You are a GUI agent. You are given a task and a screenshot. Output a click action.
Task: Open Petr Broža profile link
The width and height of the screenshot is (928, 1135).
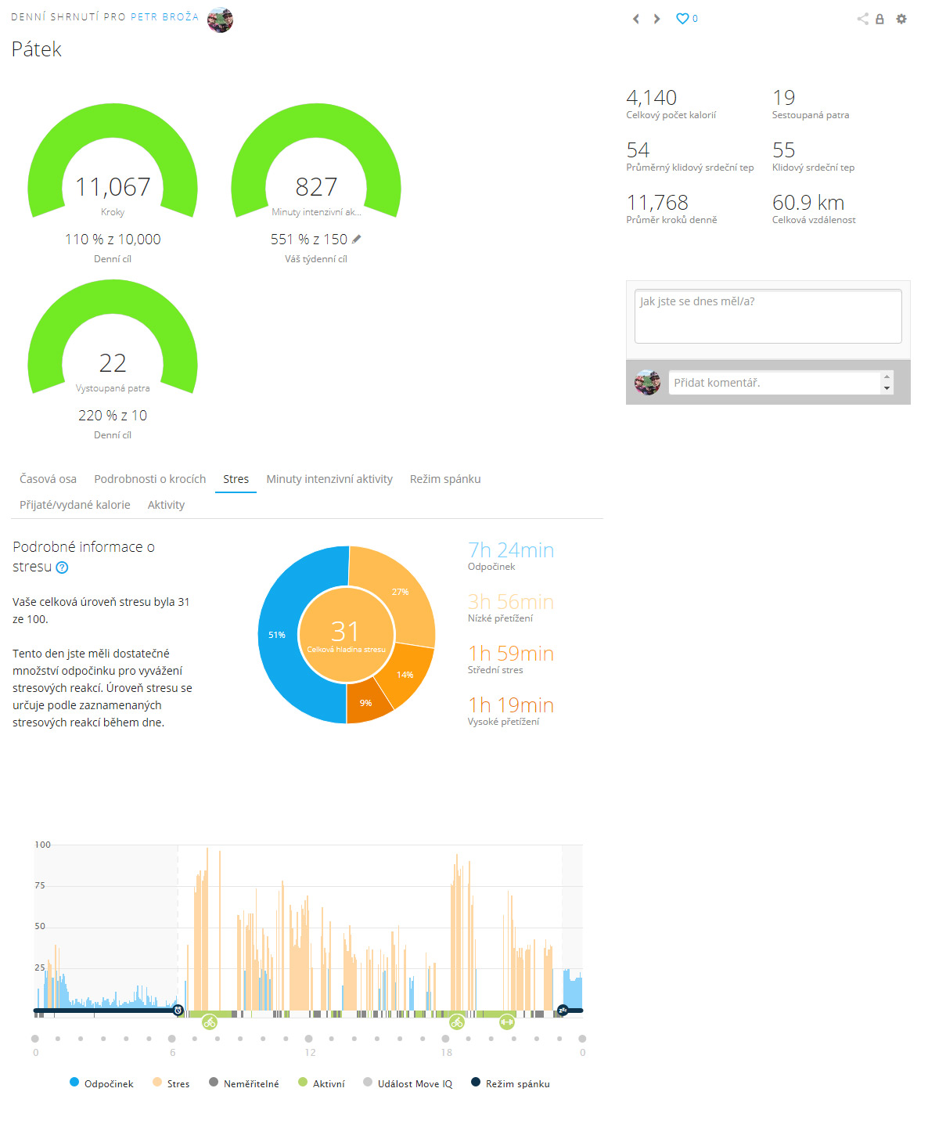point(164,16)
